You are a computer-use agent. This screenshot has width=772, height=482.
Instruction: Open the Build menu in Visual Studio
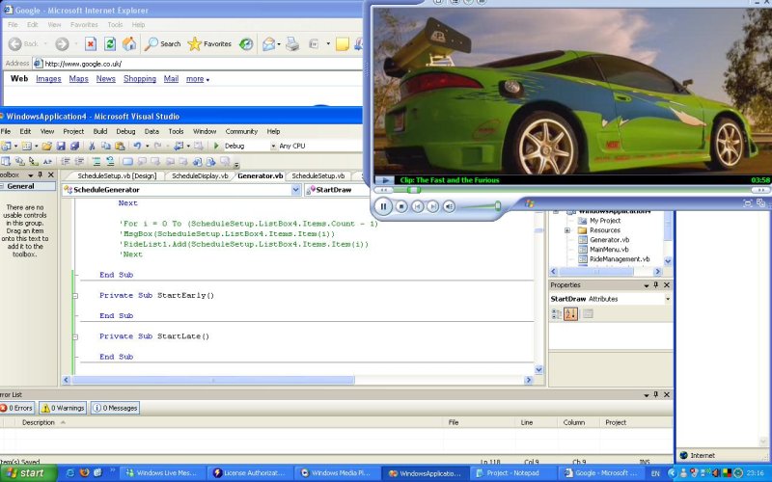[x=100, y=131]
